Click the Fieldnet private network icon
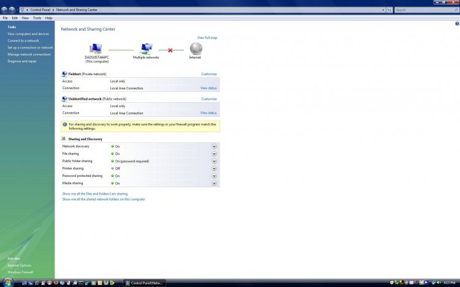The height and width of the screenshot is (287, 460). tap(64, 74)
